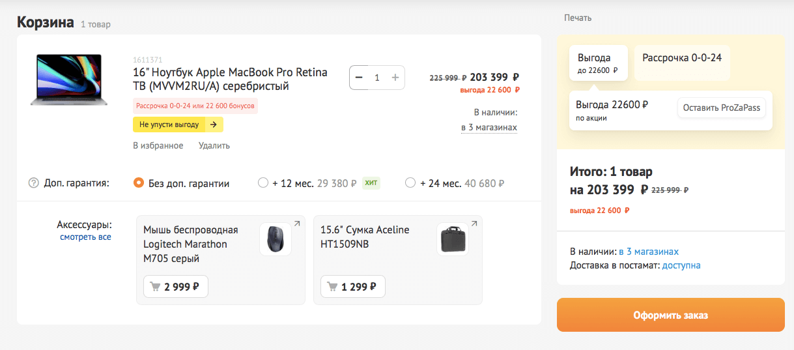Click the "Печать" print link

[x=578, y=18]
